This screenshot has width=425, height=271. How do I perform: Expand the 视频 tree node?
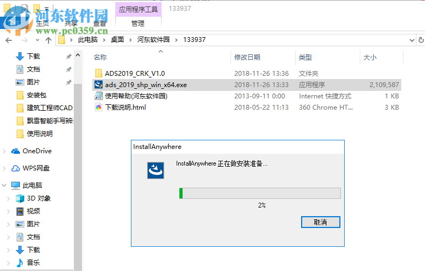pyautogui.click(x=9, y=211)
